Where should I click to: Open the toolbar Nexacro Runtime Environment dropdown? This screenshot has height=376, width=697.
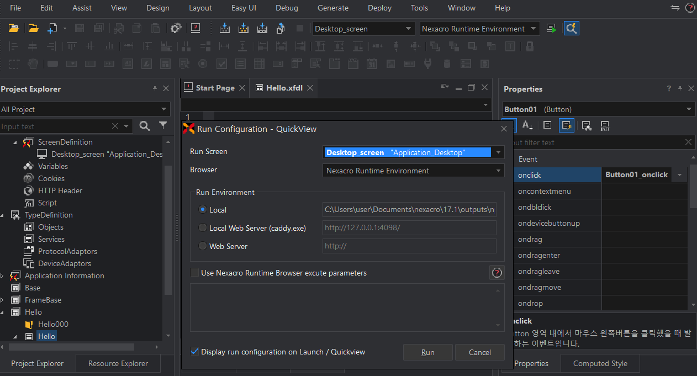(534, 29)
